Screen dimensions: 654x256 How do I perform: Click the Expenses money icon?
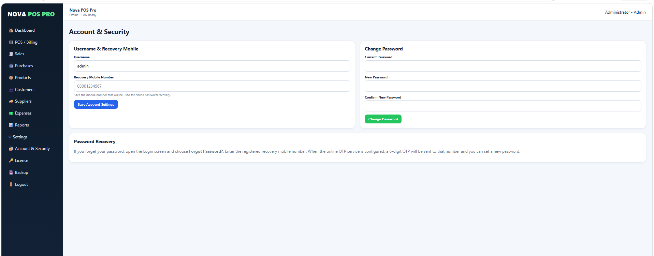(11, 113)
